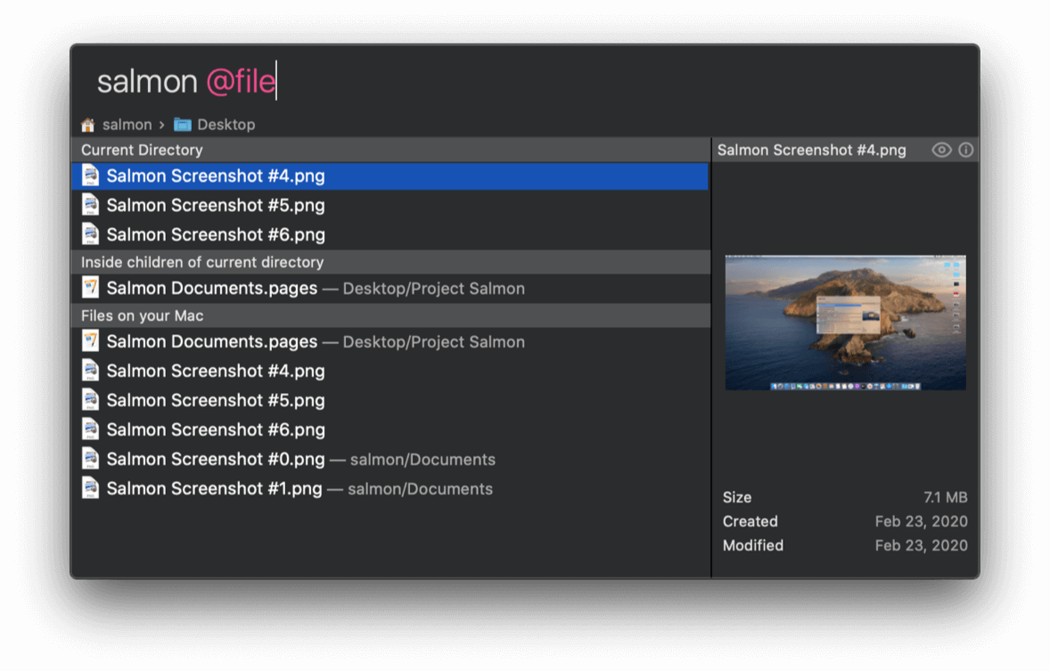This screenshot has height=671, width=1050.
Task: Click PNG icon of selected Salmon Screenshot #4.png
Action: 90,176
